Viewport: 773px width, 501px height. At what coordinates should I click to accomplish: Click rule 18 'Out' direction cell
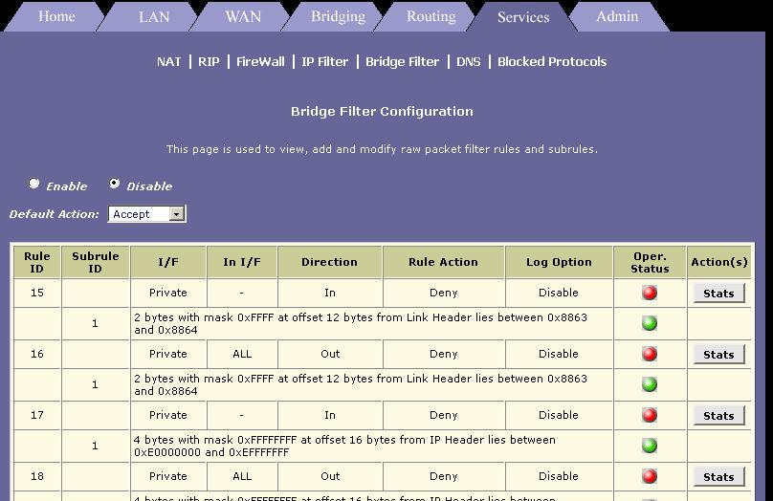tap(330, 476)
